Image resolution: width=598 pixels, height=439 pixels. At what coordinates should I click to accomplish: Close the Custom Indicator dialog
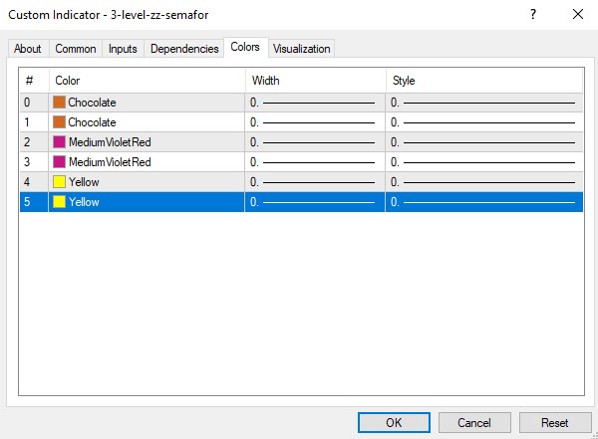[x=578, y=14]
